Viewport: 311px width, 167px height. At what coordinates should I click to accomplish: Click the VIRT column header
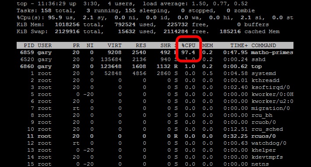tap(114, 45)
